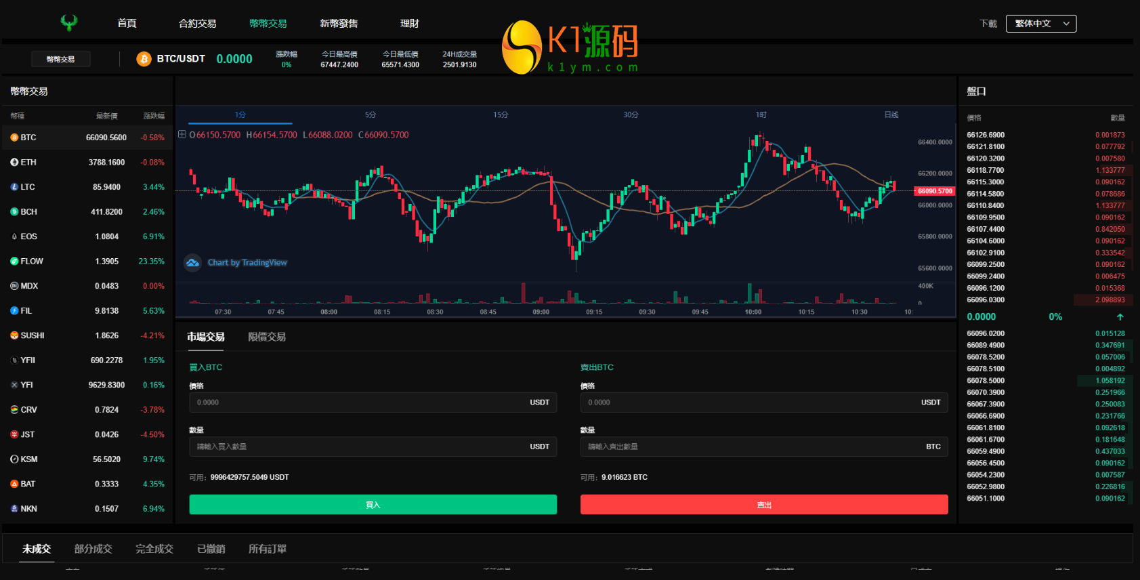Switch chart to 15分 interval
The height and width of the screenshot is (580, 1140).
coord(501,115)
